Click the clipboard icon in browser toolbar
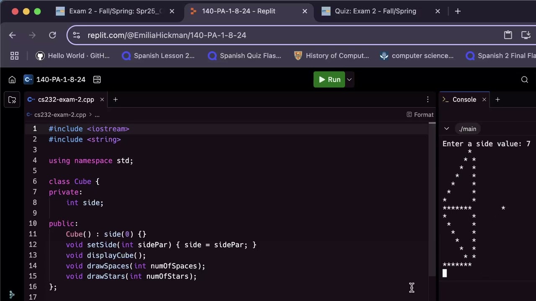 (x=508, y=35)
